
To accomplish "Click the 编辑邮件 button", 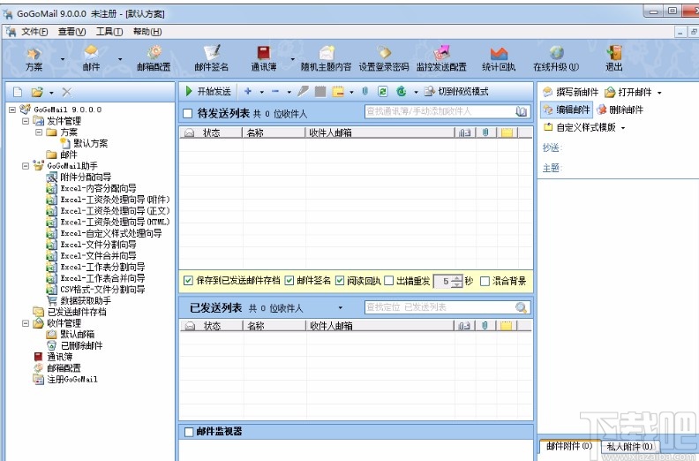I will pos(567,110).
